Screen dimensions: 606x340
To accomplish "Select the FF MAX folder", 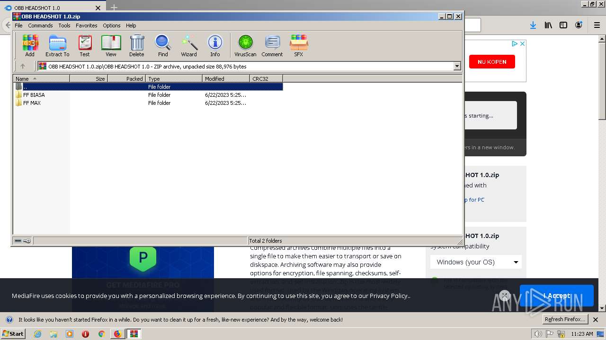I will pos(32,103).
